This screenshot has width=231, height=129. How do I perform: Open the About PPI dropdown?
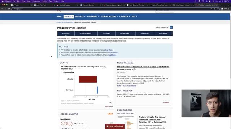click(x=145, y=33)
